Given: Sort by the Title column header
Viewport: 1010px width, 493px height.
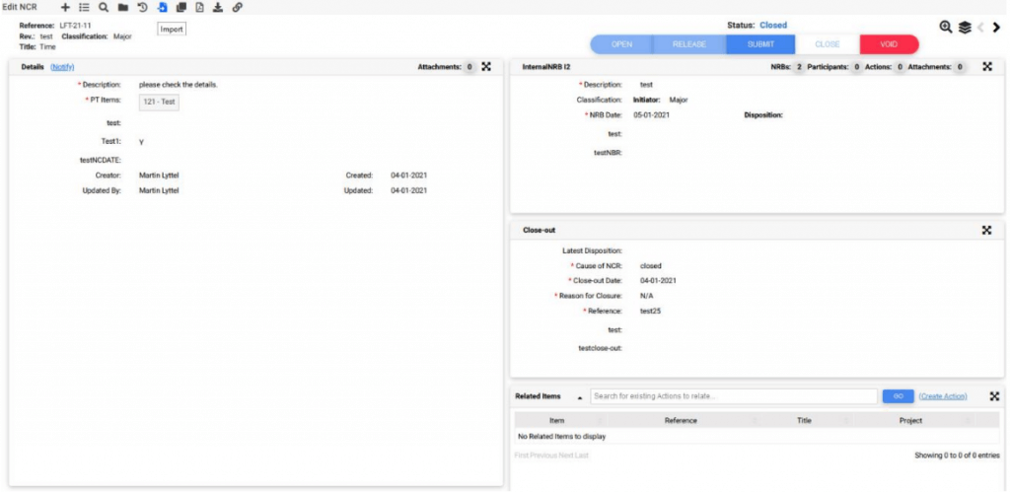Looking at the screenshot, I should tap(807, 420).
